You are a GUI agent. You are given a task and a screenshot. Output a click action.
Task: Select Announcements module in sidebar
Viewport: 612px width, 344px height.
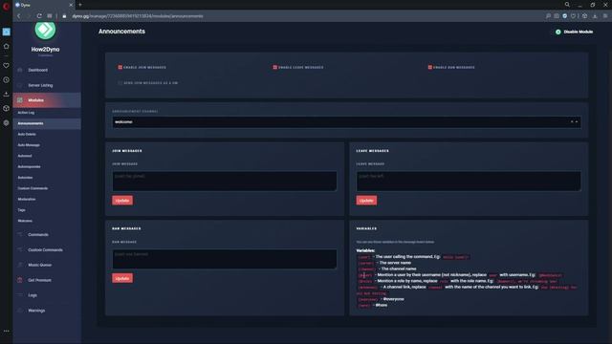tap(31, 123)
